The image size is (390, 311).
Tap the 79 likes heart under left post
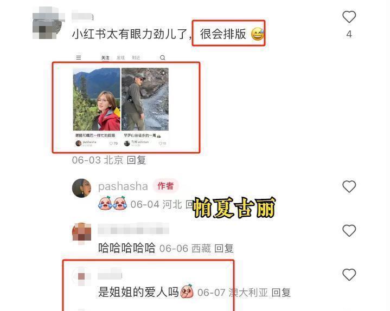(113, 144)
